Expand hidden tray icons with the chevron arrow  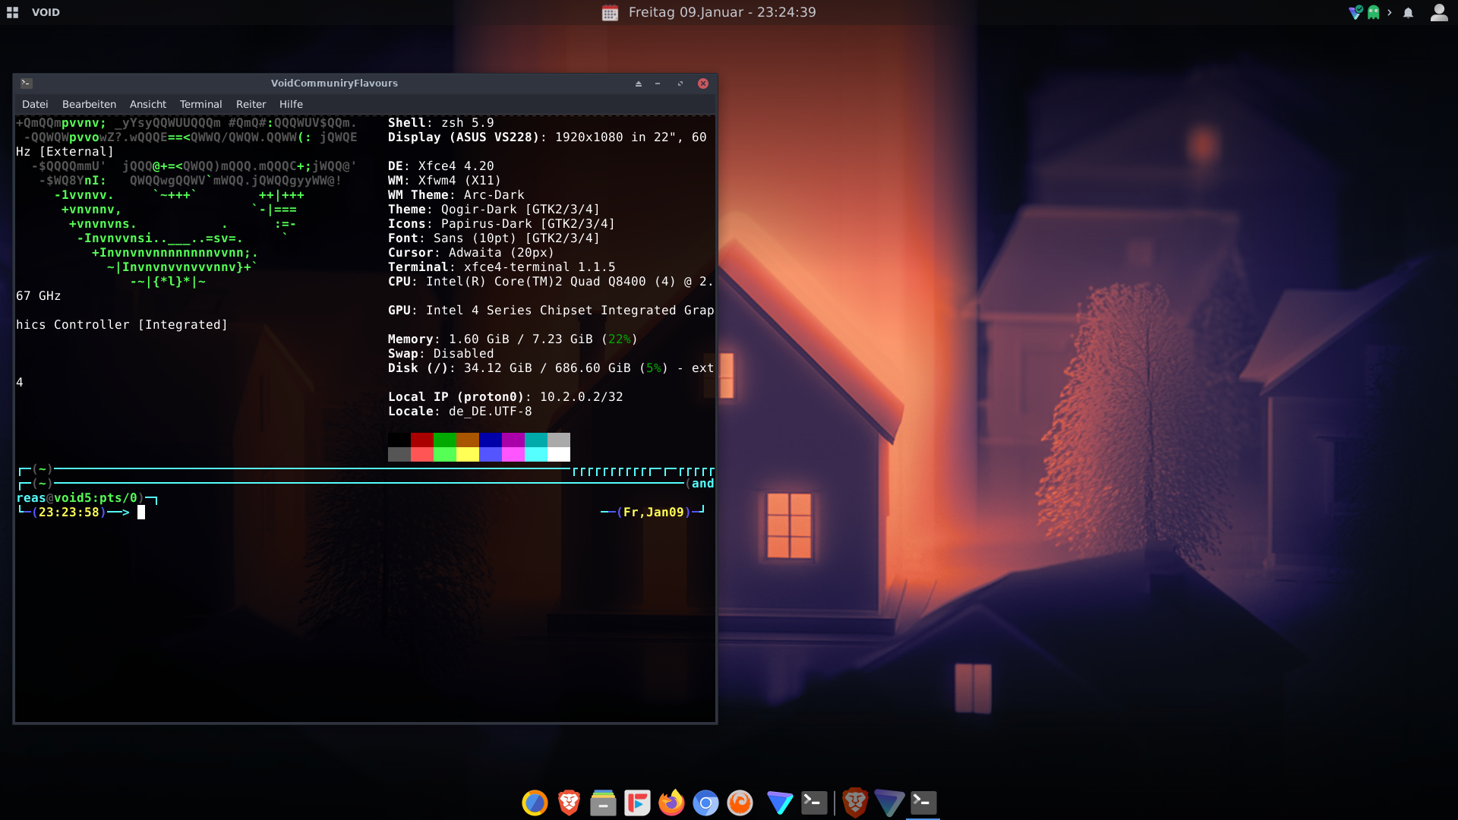click(x=1390, y=12)
